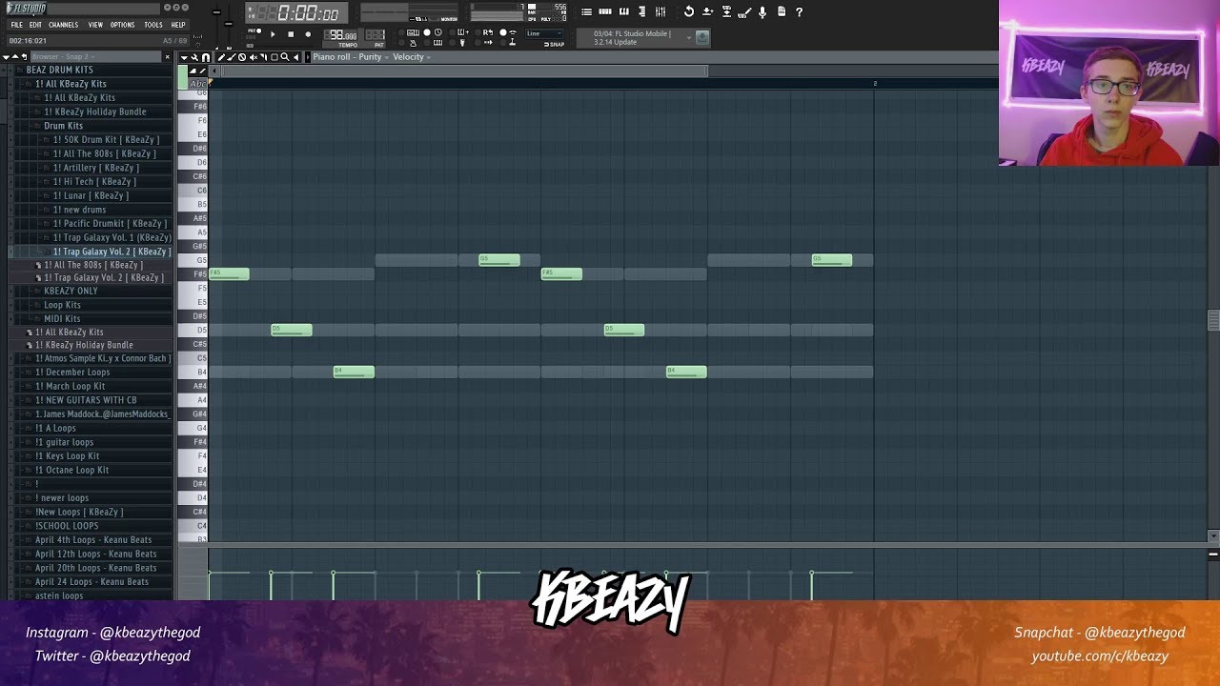Viewport: 1220px width, 686px height.
Task: Click the news panel download icon
Action: [x=702, y=37]
